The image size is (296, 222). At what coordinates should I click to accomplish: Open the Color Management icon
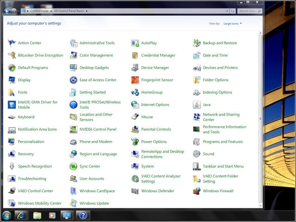click(74, 55)
